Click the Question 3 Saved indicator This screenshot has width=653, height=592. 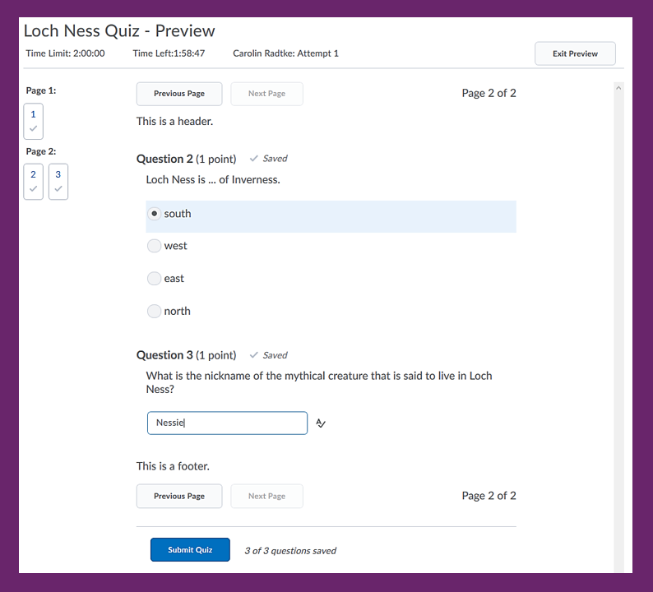click(x=269, y=355)
